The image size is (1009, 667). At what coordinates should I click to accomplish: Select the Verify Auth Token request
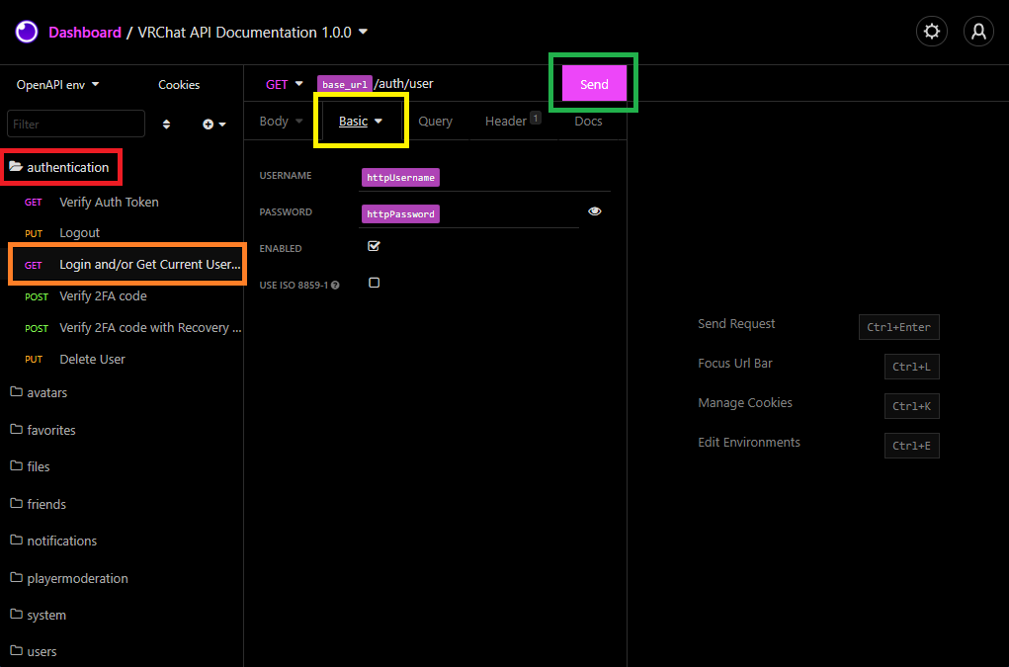coord(109,202)
